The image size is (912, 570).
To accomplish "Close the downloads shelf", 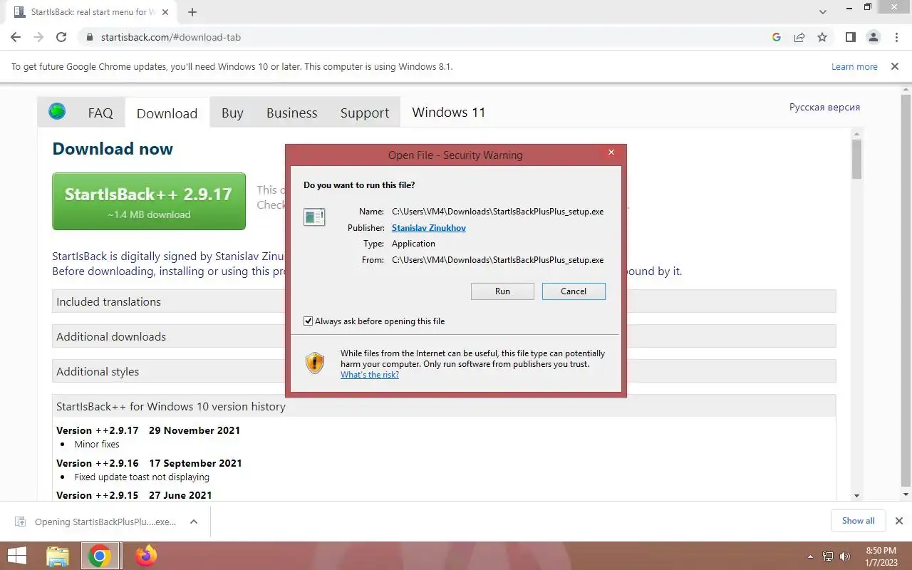I will (899, 521).
